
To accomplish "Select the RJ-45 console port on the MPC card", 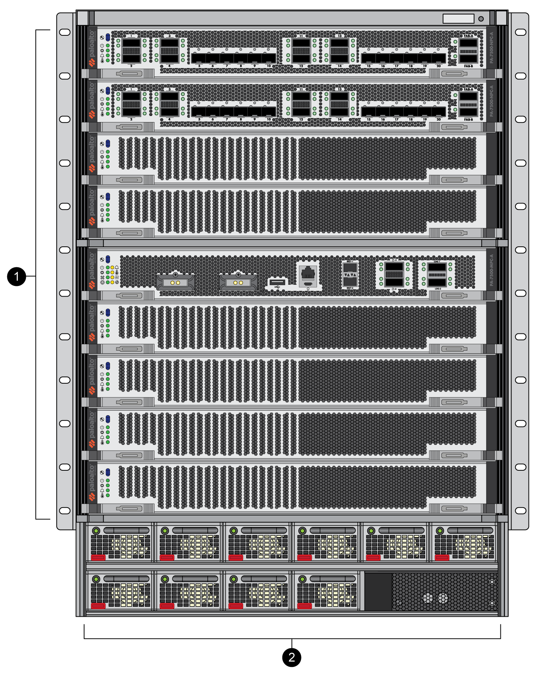I will tap(308, 273).
